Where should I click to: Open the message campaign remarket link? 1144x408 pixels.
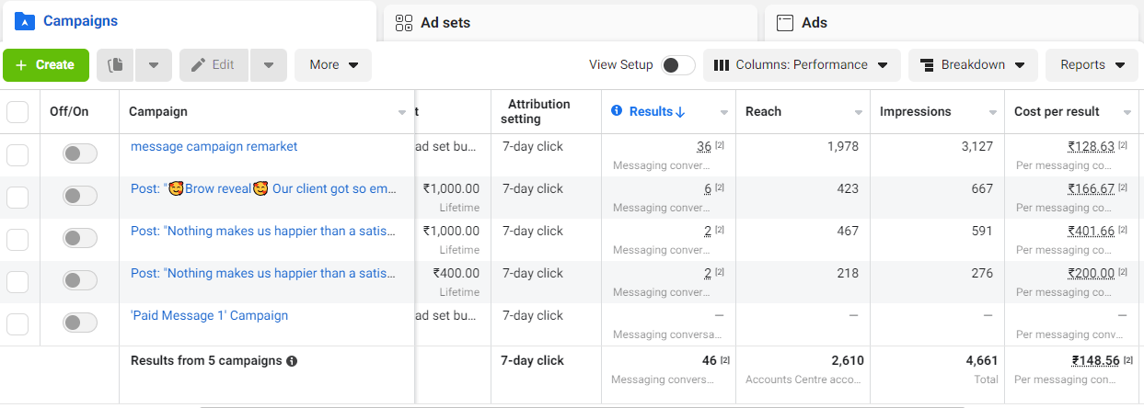point(214,146)
